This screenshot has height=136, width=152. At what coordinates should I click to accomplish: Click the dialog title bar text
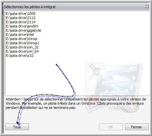(30, 7)
